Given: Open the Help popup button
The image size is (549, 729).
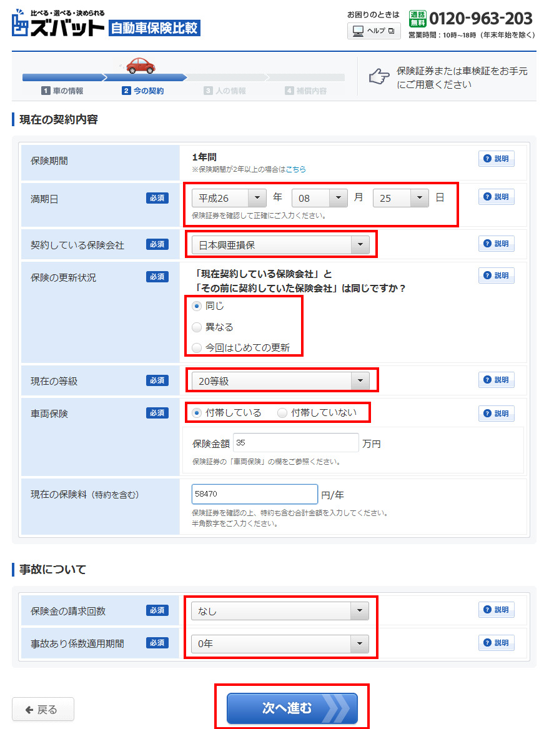Looking at the screenshot, I should 373,31.
